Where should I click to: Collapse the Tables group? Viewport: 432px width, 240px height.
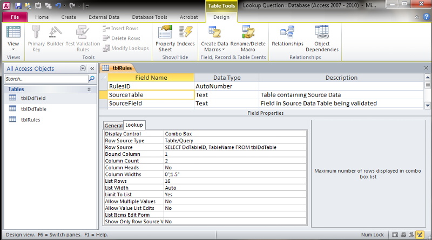pyautogui.click(x=89, y=90)
